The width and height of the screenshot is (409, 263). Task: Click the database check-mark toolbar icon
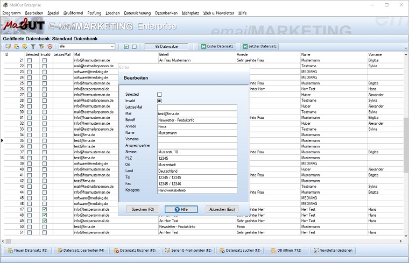point(25,46)
